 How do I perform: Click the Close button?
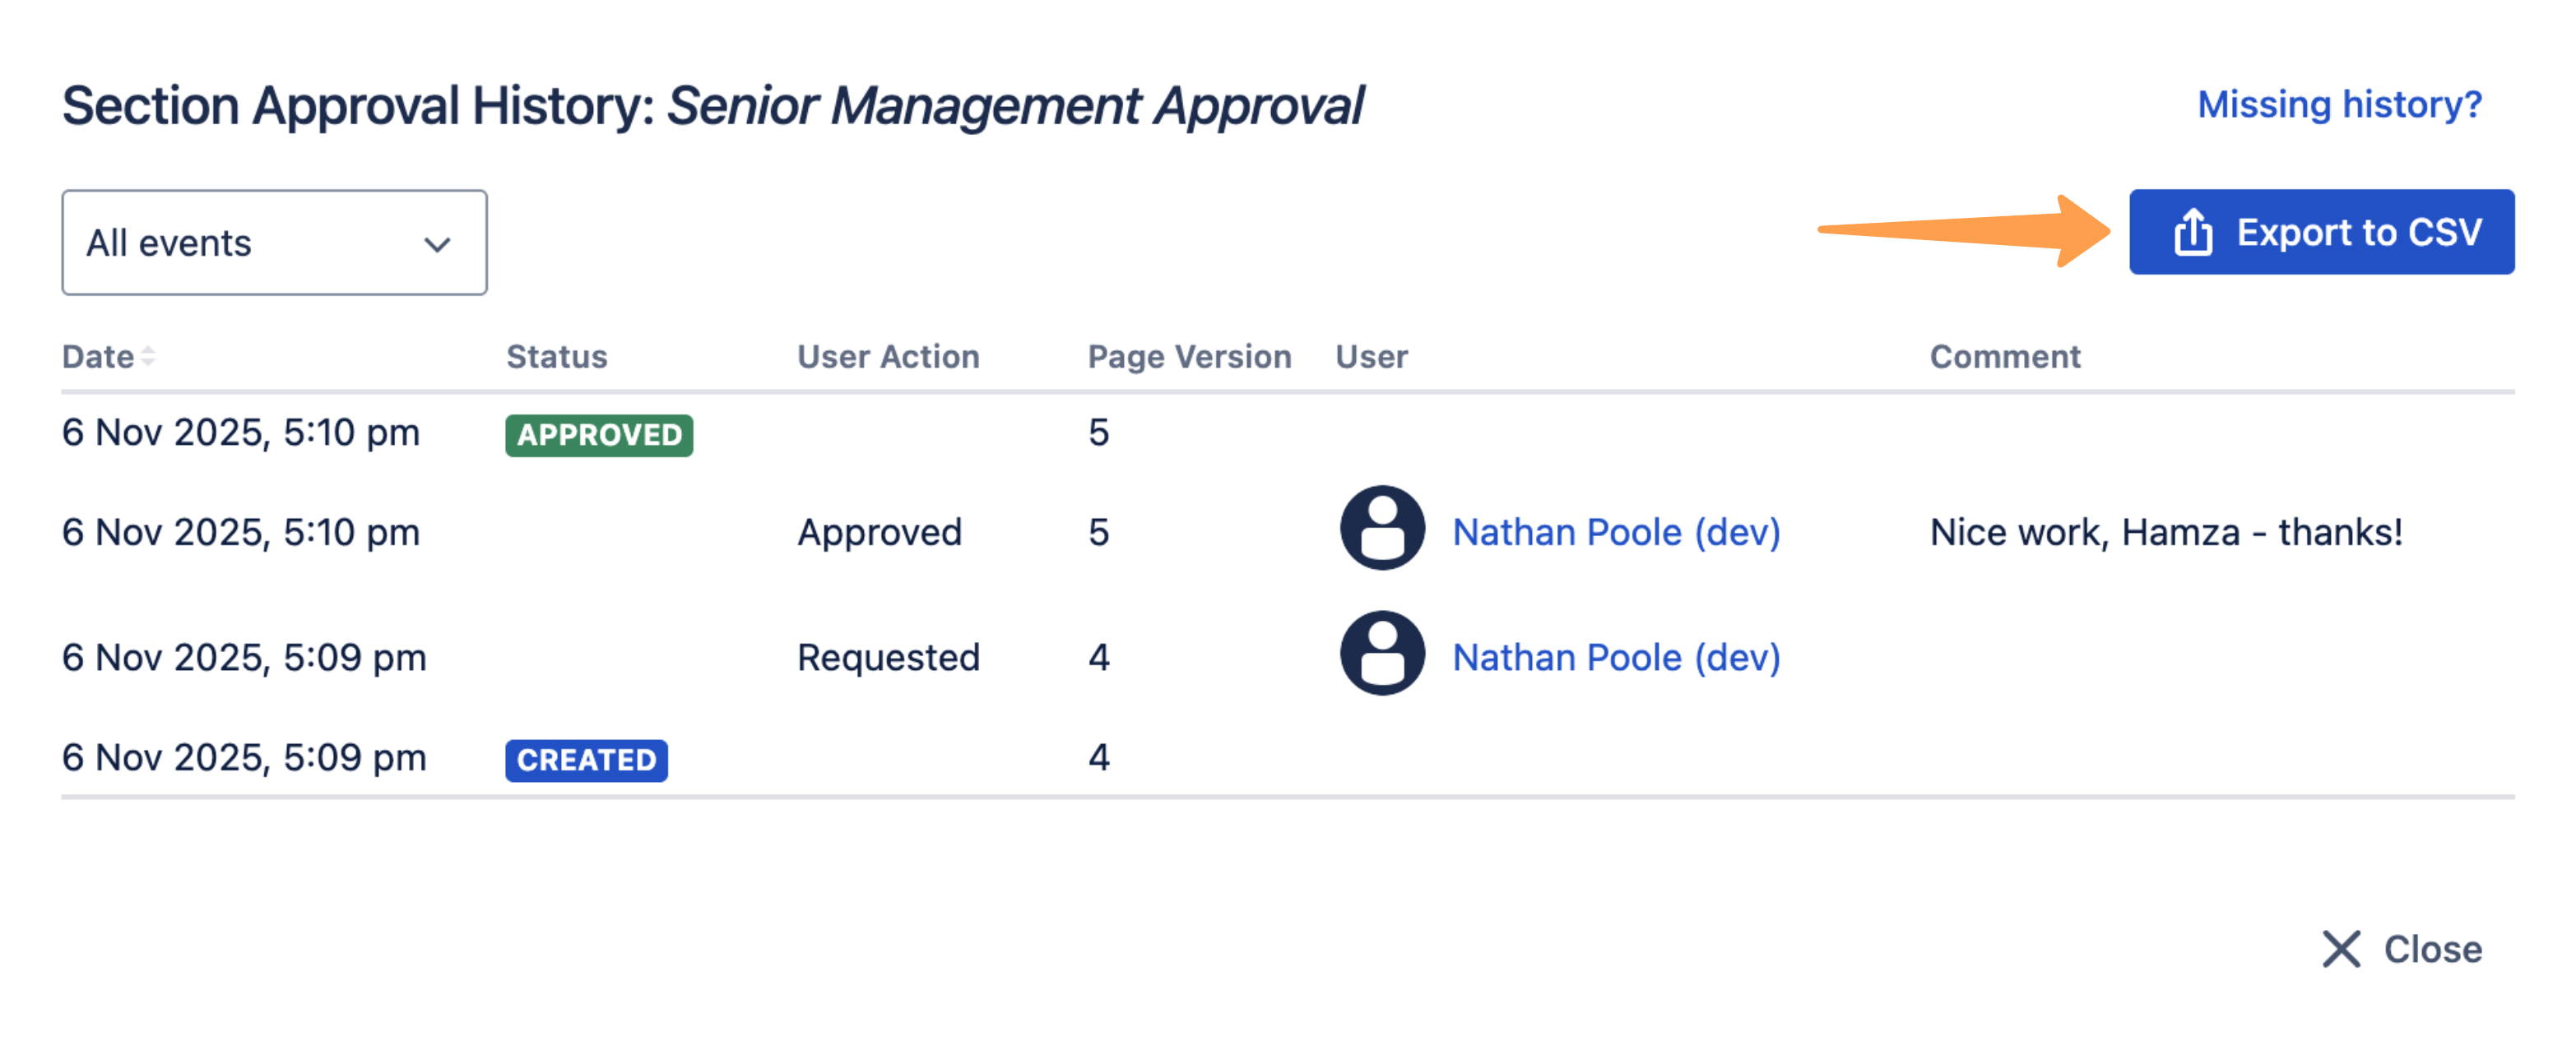pyautogui.click(x=2430, y=949)
